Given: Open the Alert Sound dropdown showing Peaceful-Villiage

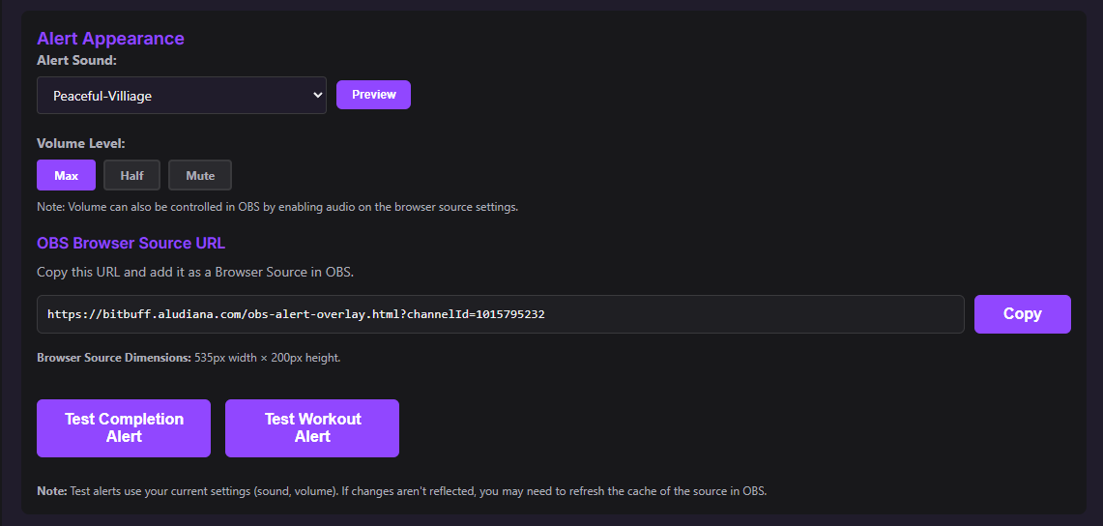Looking at the screenshot, I should tap(181, 96).
